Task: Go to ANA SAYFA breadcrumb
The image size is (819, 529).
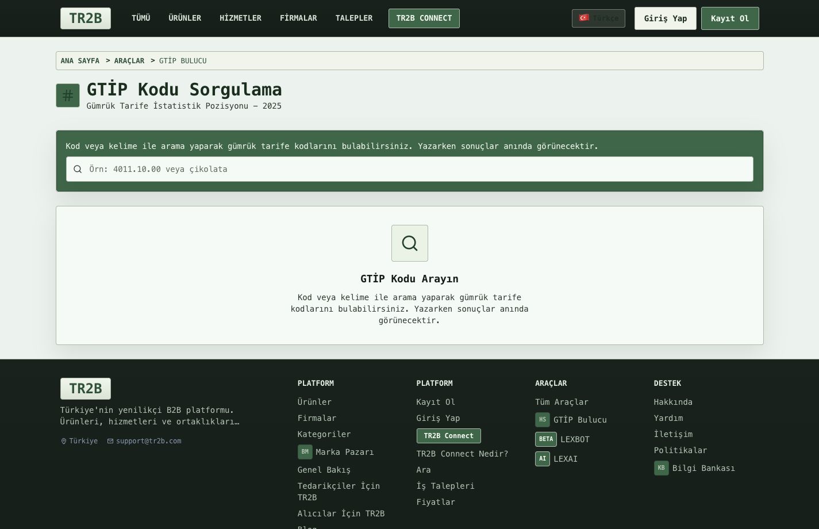Action: coord(80,61)
